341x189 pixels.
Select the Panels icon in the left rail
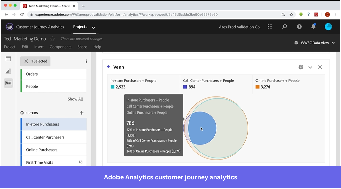(8, 59)
